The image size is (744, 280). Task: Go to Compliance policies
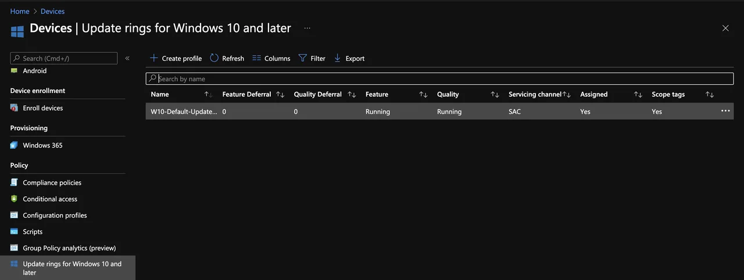(52, 182)
